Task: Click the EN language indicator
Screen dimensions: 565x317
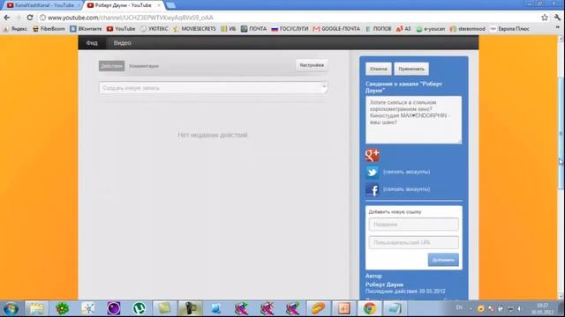Action: [x=459, y=307]
